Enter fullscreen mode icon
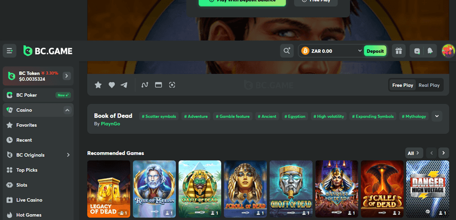456x220 pixels. coord(172,85)
